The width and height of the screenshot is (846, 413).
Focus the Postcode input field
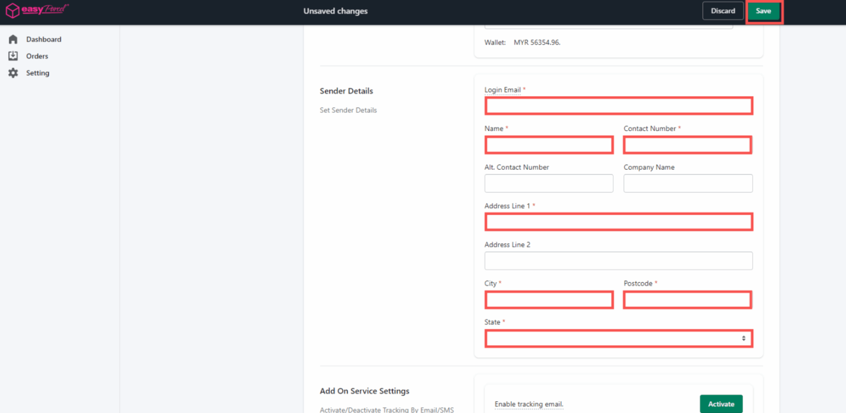(x=687, y=300)
